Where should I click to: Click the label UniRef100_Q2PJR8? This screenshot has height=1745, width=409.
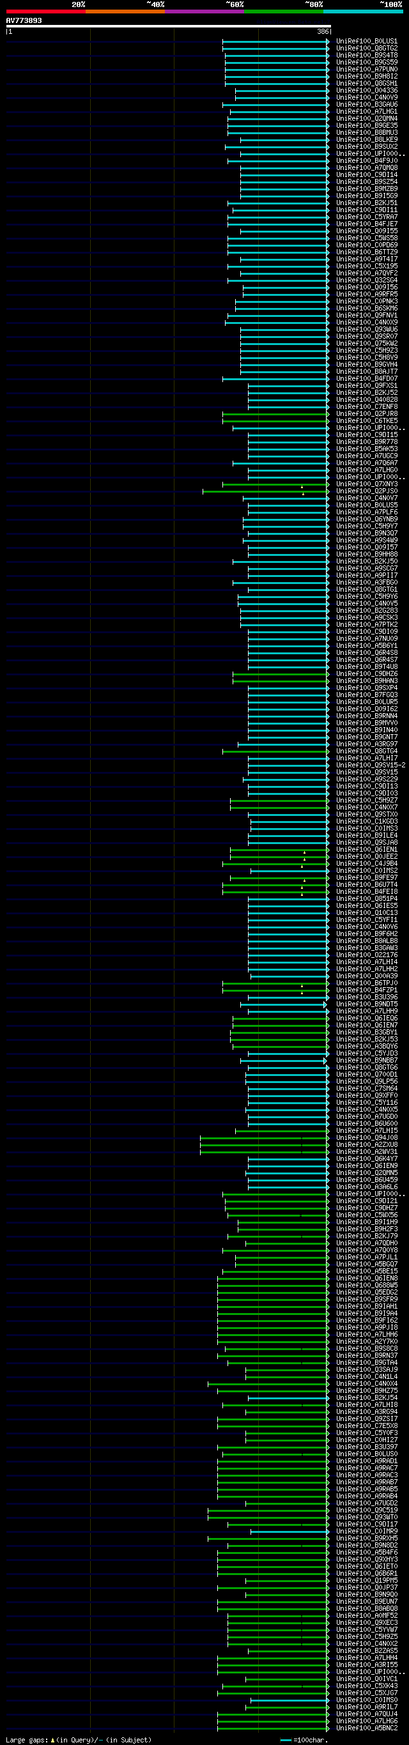click(367, 414)
